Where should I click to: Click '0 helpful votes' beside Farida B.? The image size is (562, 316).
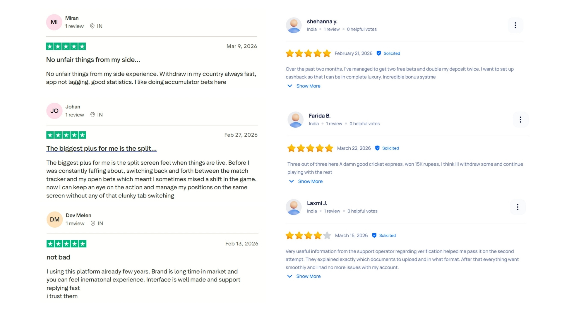tap(364, 123)
